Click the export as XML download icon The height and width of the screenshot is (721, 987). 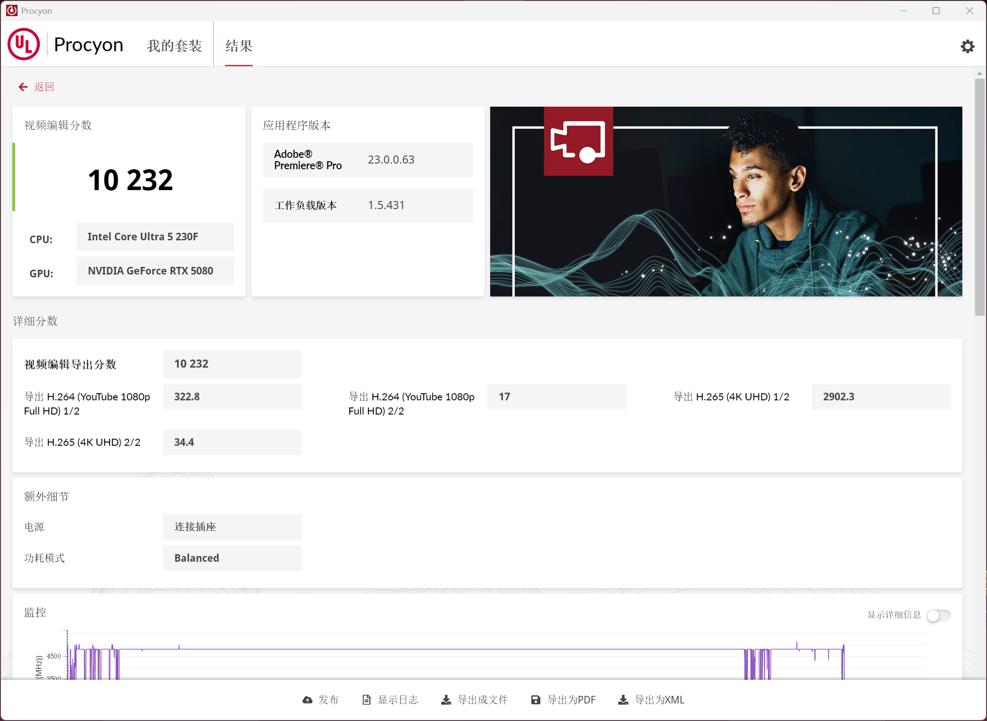623,700
